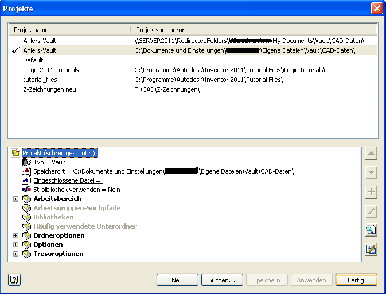Select Stilbibliothek verwenden = Nein

click(x=77, y=190)
